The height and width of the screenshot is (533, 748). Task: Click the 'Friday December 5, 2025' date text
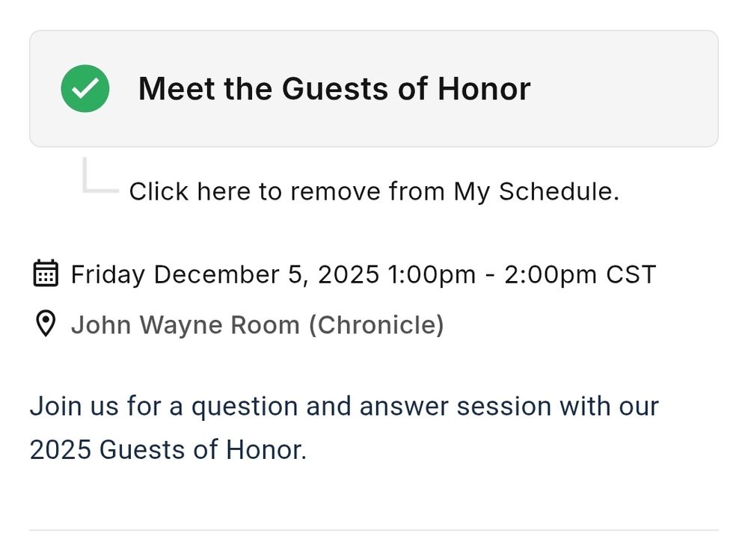224,274
